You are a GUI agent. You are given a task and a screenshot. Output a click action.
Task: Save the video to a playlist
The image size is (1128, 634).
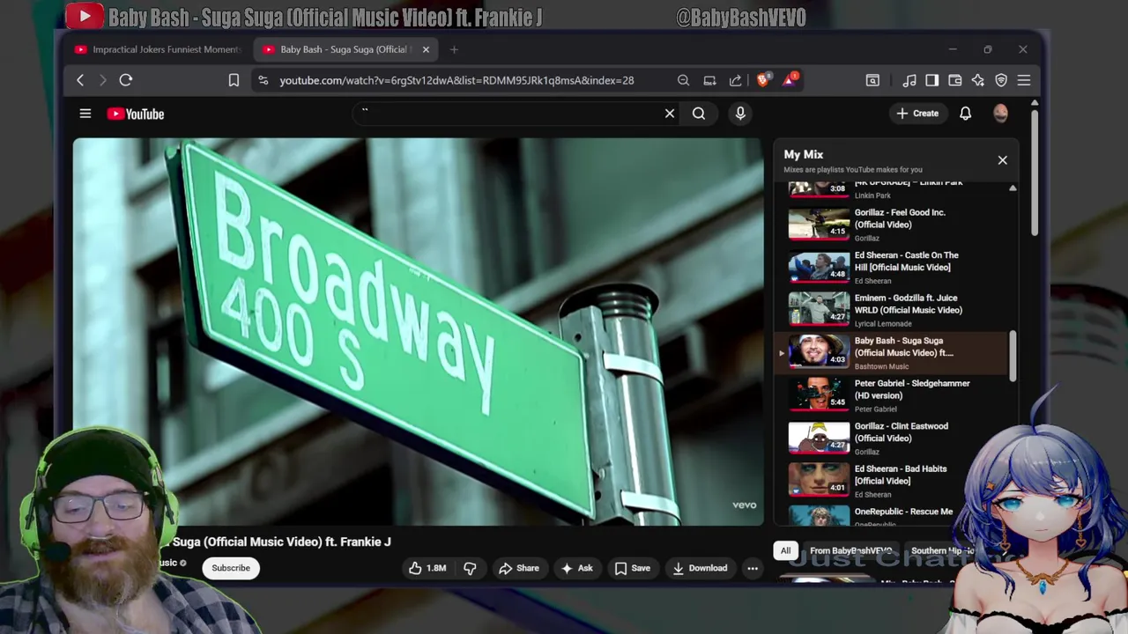(633, 568)
